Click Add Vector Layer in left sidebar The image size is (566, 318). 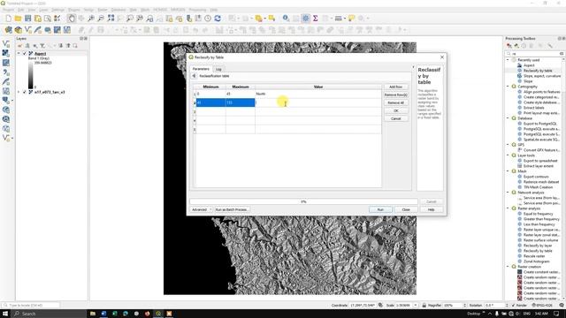(6, 43)
